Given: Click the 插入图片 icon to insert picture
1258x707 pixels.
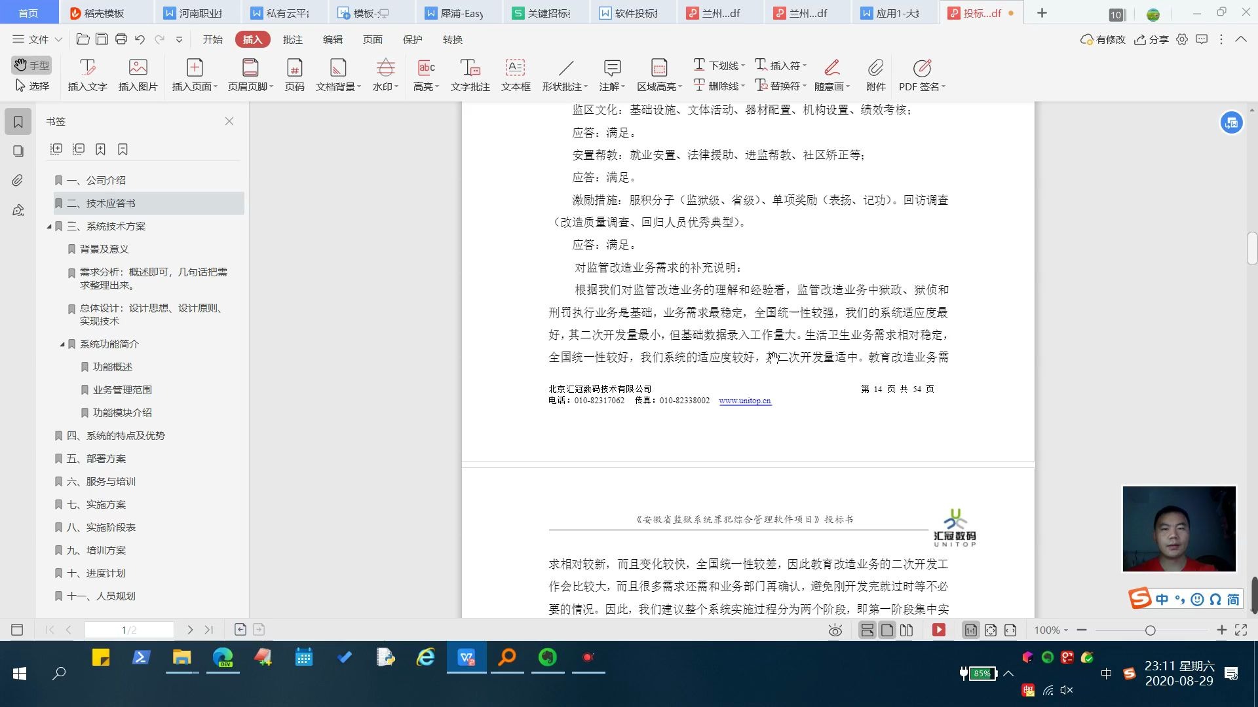Looking at the screenshot, I should (138, 74).
